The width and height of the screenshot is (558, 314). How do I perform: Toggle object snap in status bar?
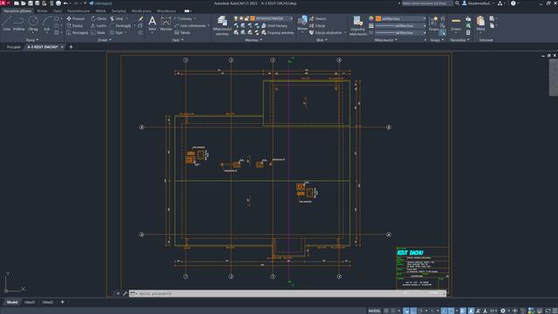pyautogui.click(x=451, y=311)
